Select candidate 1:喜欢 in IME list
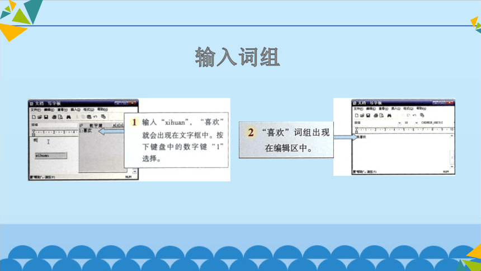 tap(85, 131)
